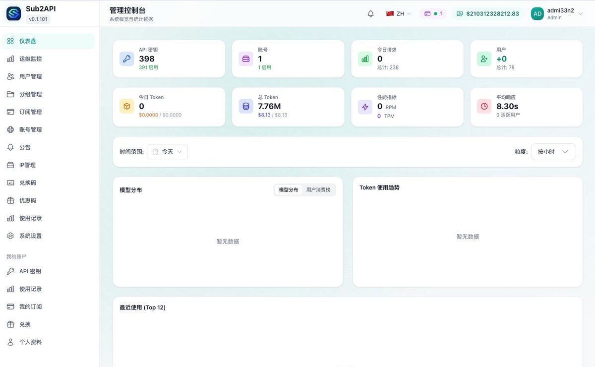The image size is (595, 367).
Task: Switch to the 模型分布 tab
Action: [x=289, y=190]
